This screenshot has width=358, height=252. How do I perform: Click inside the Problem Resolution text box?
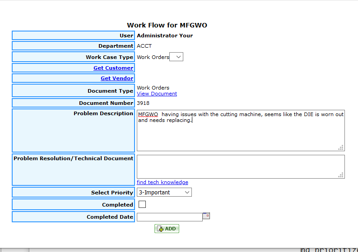click(240, 166)
